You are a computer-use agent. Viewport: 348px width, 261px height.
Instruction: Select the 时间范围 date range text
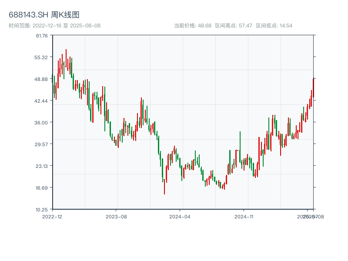[x=54, y=26]
